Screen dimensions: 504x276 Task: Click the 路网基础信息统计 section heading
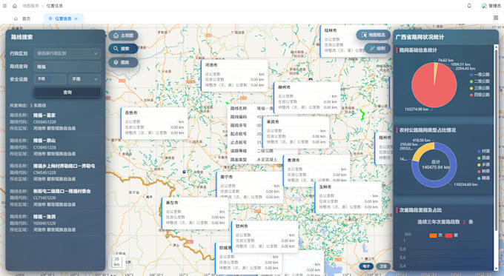[418, 50]
